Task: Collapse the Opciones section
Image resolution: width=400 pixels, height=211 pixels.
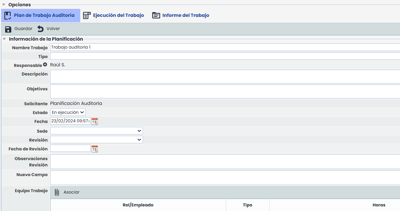Action: pyautogui.click(x=4, y=5)
